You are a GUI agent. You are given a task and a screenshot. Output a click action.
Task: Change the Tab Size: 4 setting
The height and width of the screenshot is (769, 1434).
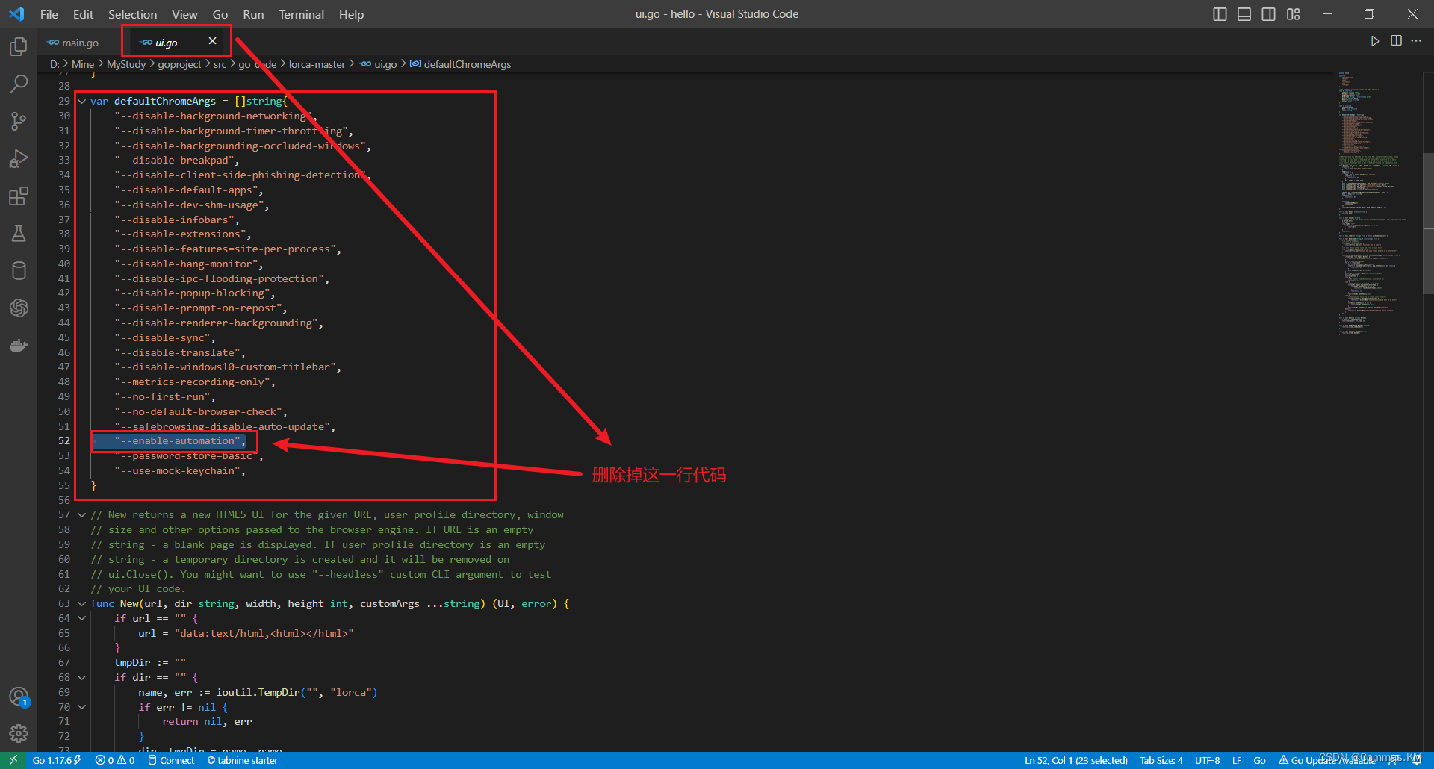pos(1161,760)
